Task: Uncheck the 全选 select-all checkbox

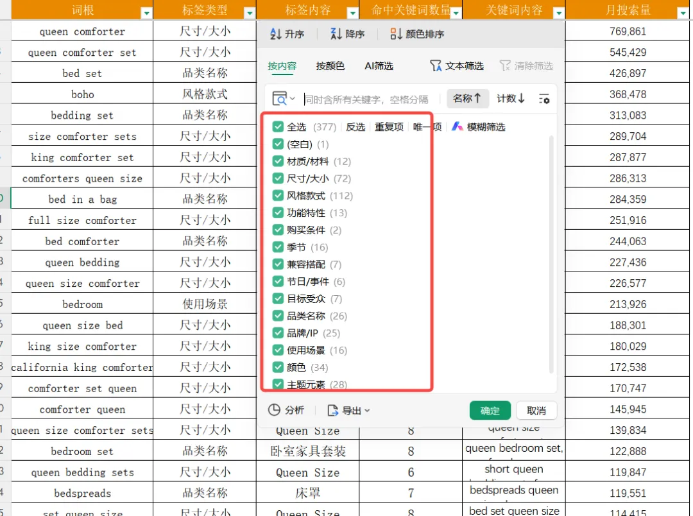Action: pyautogui.click(x=278, y=127)
